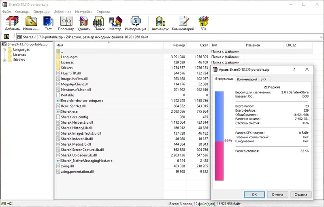Viewport: 324px width, 207px height.
Task: Click the WinRAR icon in title bar
Action: (x=4, y=4)
